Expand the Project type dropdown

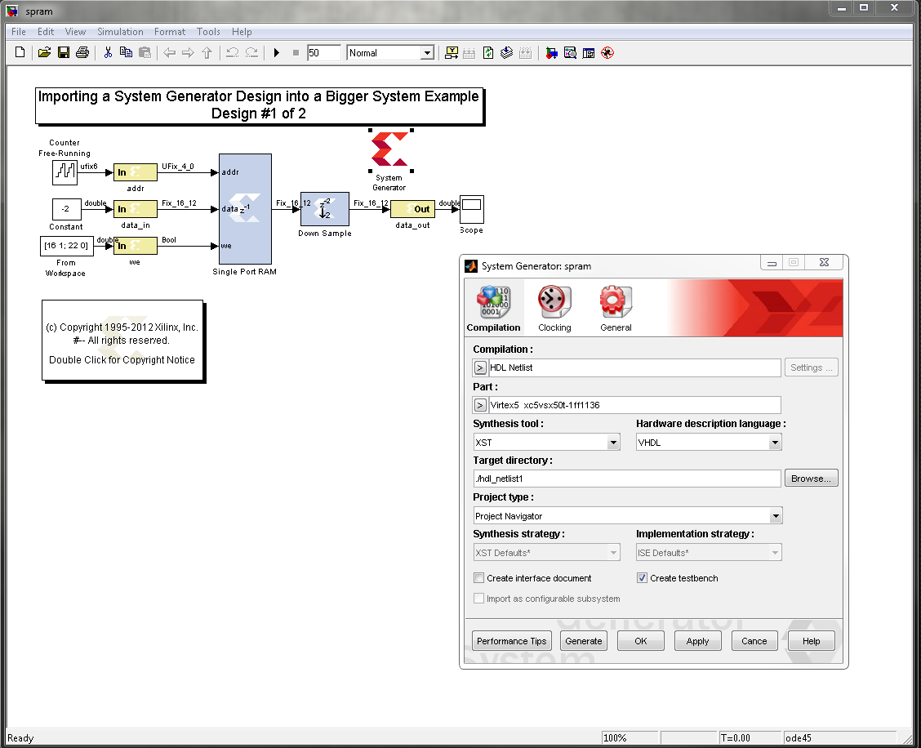[x=775, y=516]
